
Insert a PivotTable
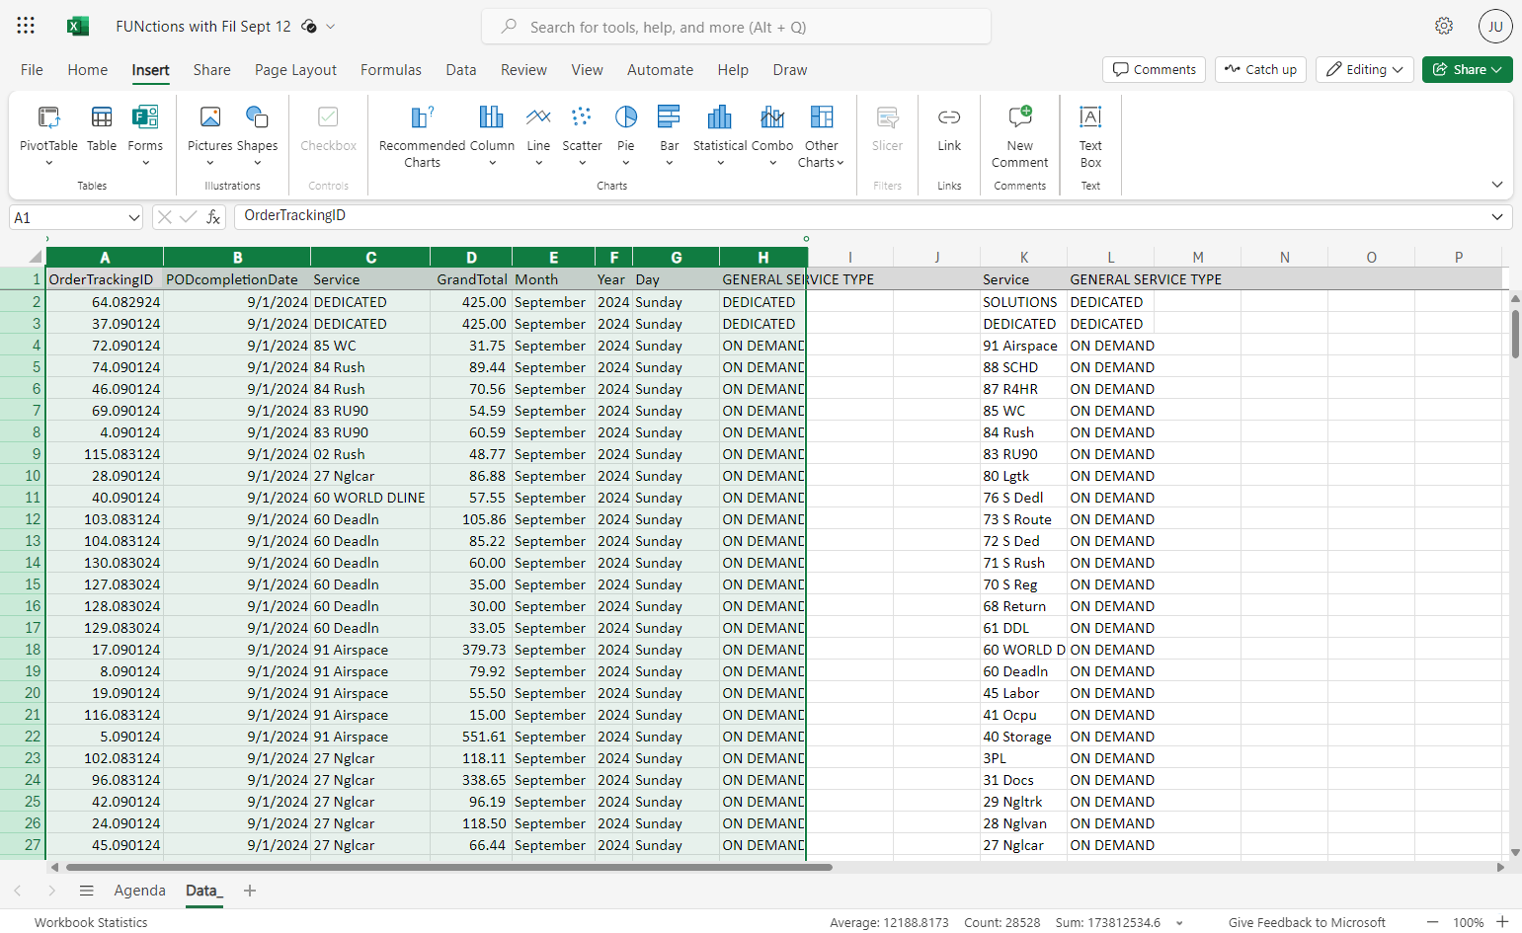(48, 135)
